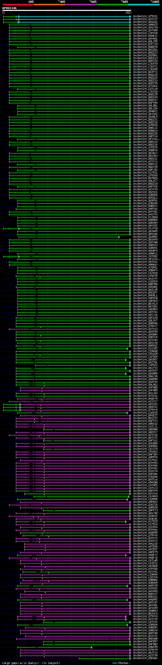Select the UniRef100_B4FV94 label

(x=145, y=103)
